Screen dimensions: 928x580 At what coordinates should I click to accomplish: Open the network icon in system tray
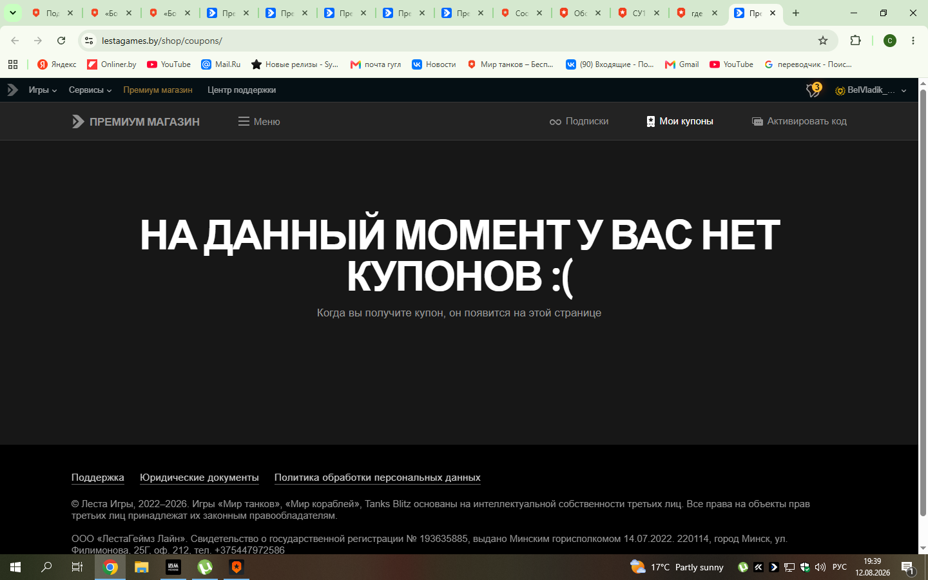[x=789, y=567]
